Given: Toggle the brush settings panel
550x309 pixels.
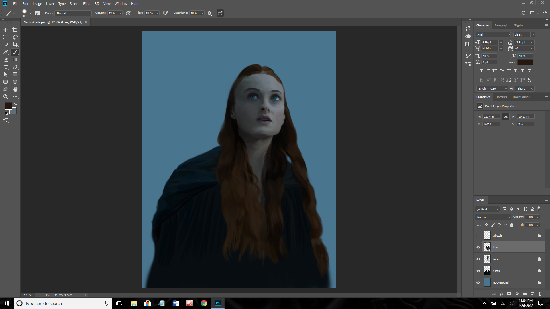Looking at the screenshot, I should click(37, 13).
